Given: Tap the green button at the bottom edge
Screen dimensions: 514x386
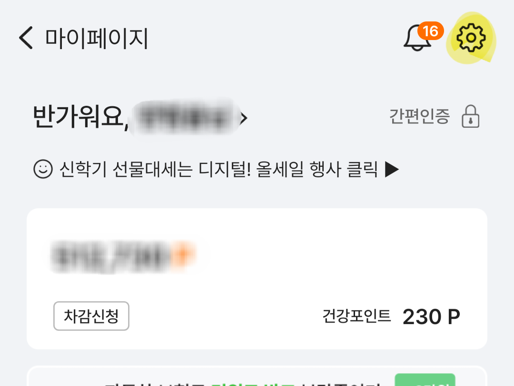Looking at the screenshot, I should point(425,380).
